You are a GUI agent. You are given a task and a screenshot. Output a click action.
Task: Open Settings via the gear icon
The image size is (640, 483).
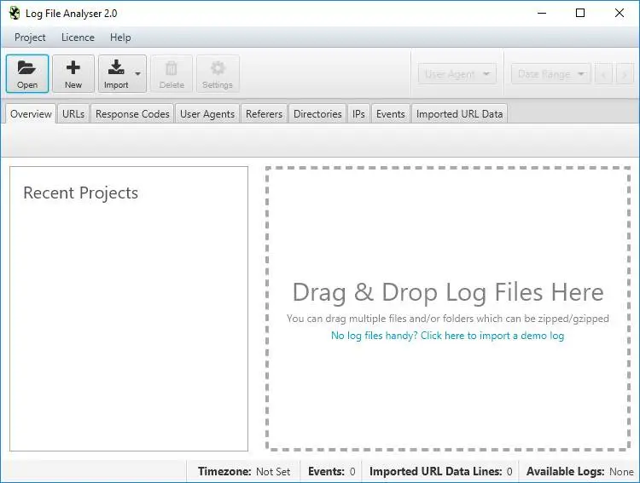(x=218, y=68)
